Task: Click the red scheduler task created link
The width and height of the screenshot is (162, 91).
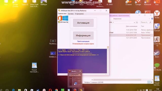Action: (83, 44)
